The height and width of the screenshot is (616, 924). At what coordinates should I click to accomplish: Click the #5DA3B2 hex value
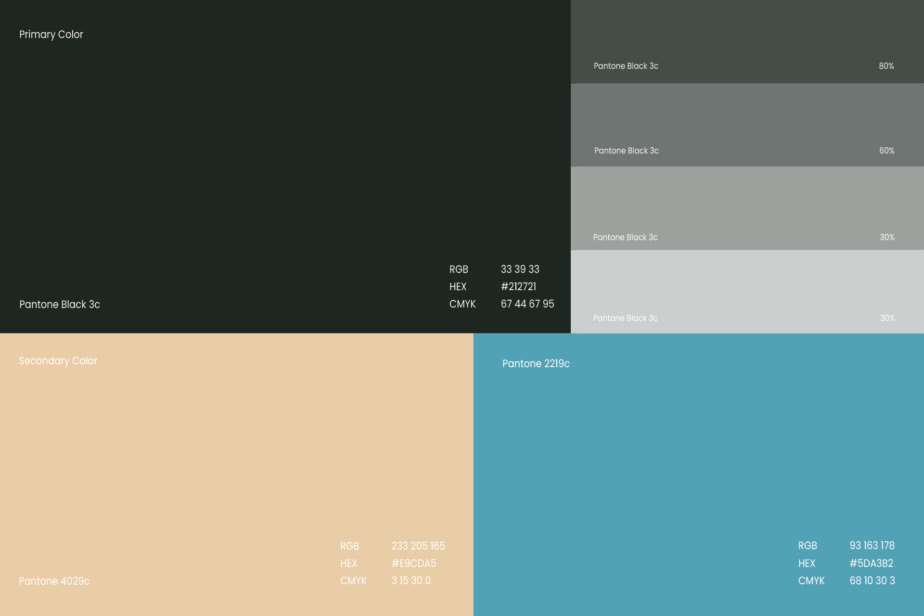871,564
